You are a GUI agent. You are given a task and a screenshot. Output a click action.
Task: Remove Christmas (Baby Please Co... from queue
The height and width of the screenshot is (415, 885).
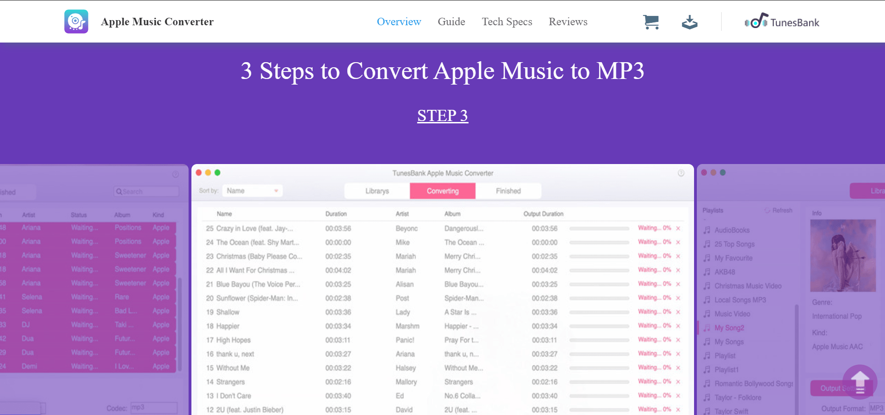678,257
